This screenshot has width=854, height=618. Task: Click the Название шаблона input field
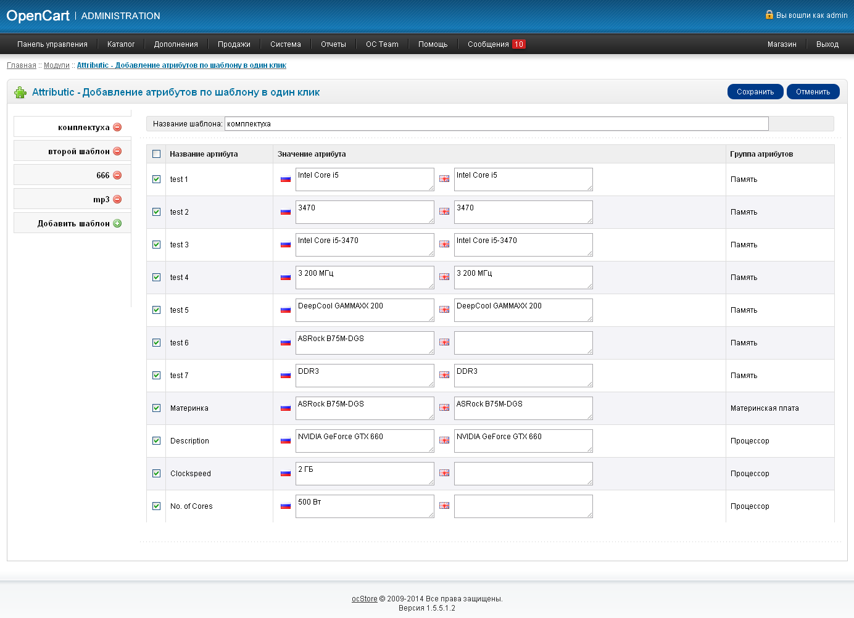pyautogui.click(x=496, y=124)
